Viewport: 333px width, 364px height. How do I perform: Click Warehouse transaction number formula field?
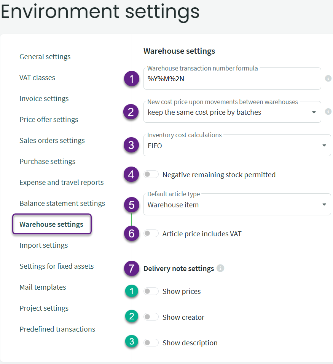click(x=232, y=79)
